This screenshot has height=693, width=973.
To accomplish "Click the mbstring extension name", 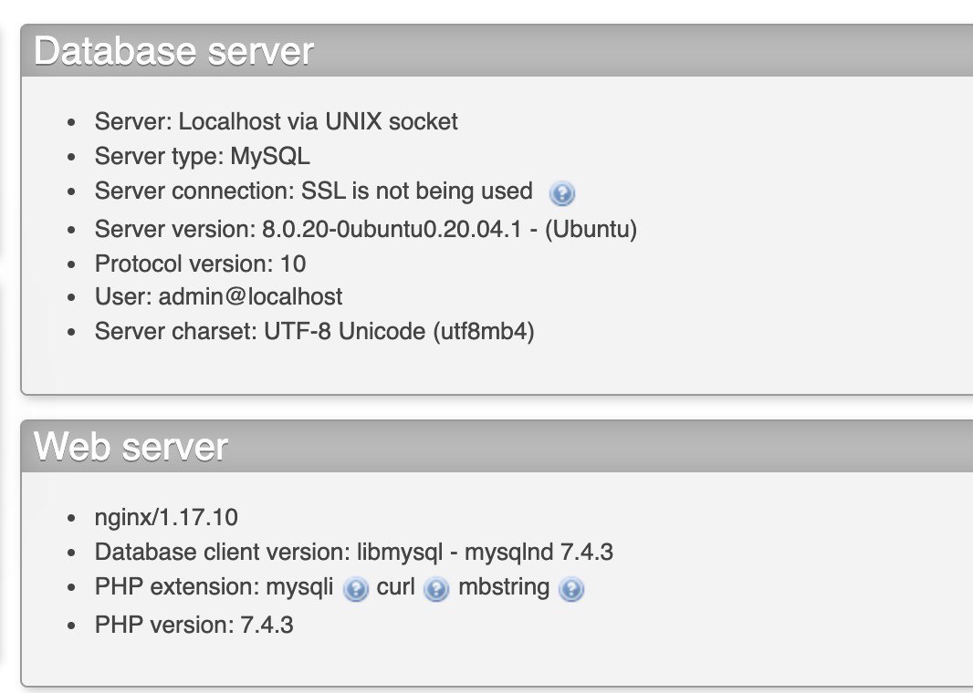I will pos(504,587).
